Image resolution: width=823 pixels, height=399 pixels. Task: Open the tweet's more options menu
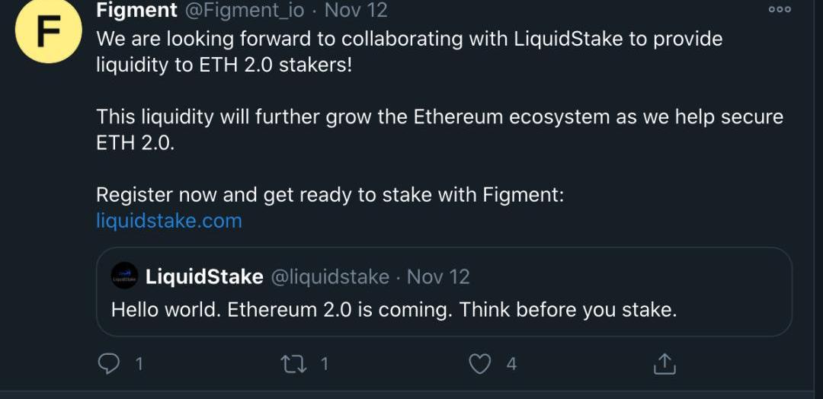click(780, 10)
